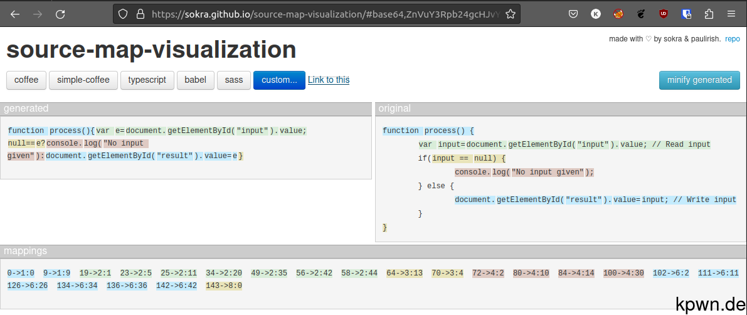
Task: Open the shield tracking protection icon
Action: point(123,14)
